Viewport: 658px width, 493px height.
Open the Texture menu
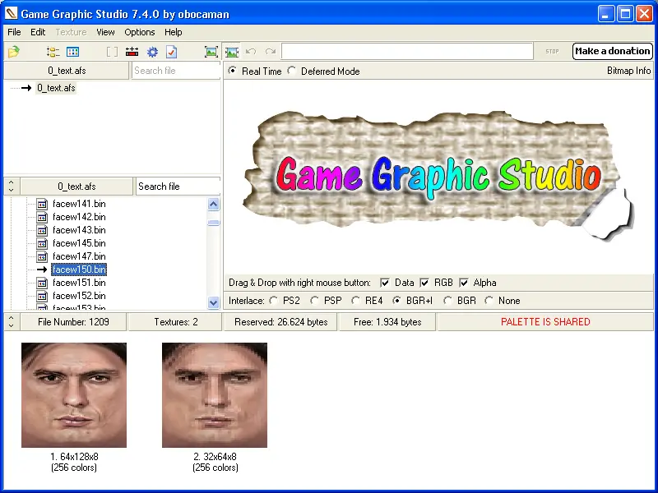[x=71, y=32]
